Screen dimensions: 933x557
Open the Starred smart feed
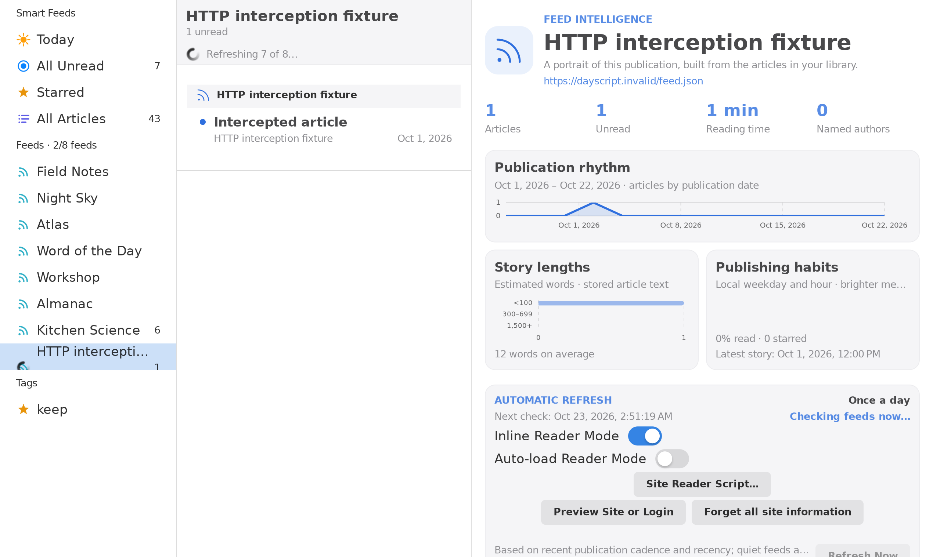(x=88, y=92)
